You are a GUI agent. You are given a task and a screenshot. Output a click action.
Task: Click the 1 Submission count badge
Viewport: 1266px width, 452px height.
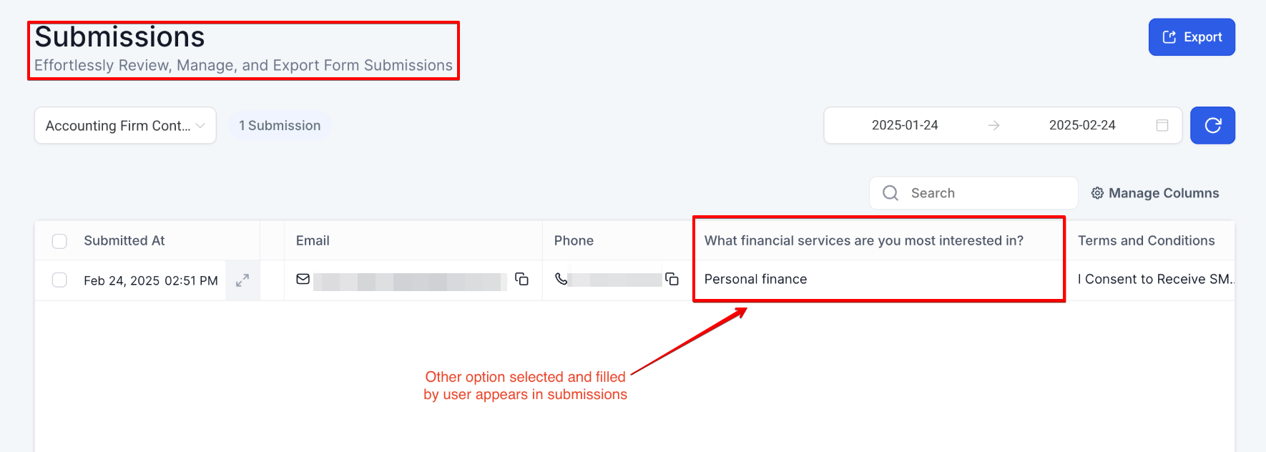click(280, 126)
